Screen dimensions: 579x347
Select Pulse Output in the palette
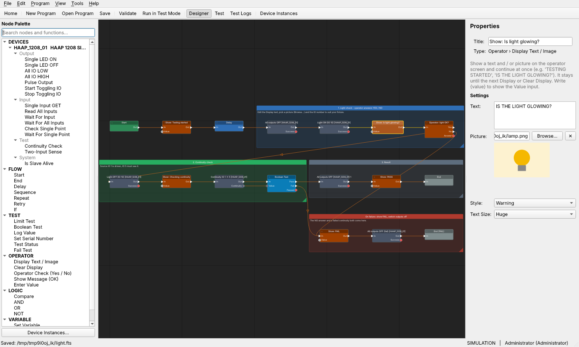click(39, 83)
